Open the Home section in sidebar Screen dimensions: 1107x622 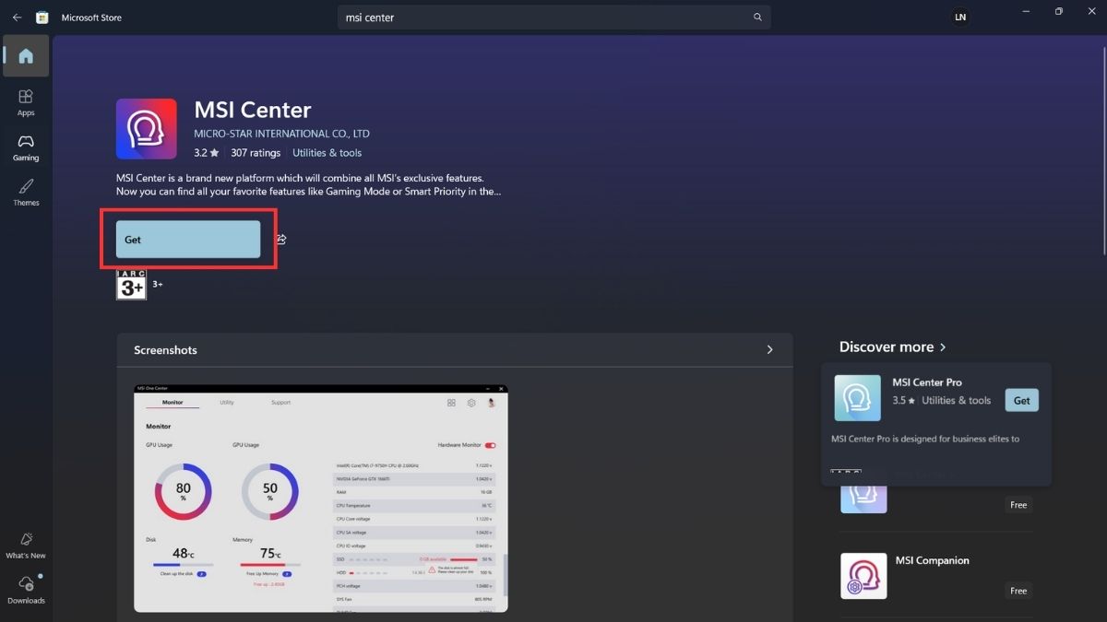click(x=26, y=56)
